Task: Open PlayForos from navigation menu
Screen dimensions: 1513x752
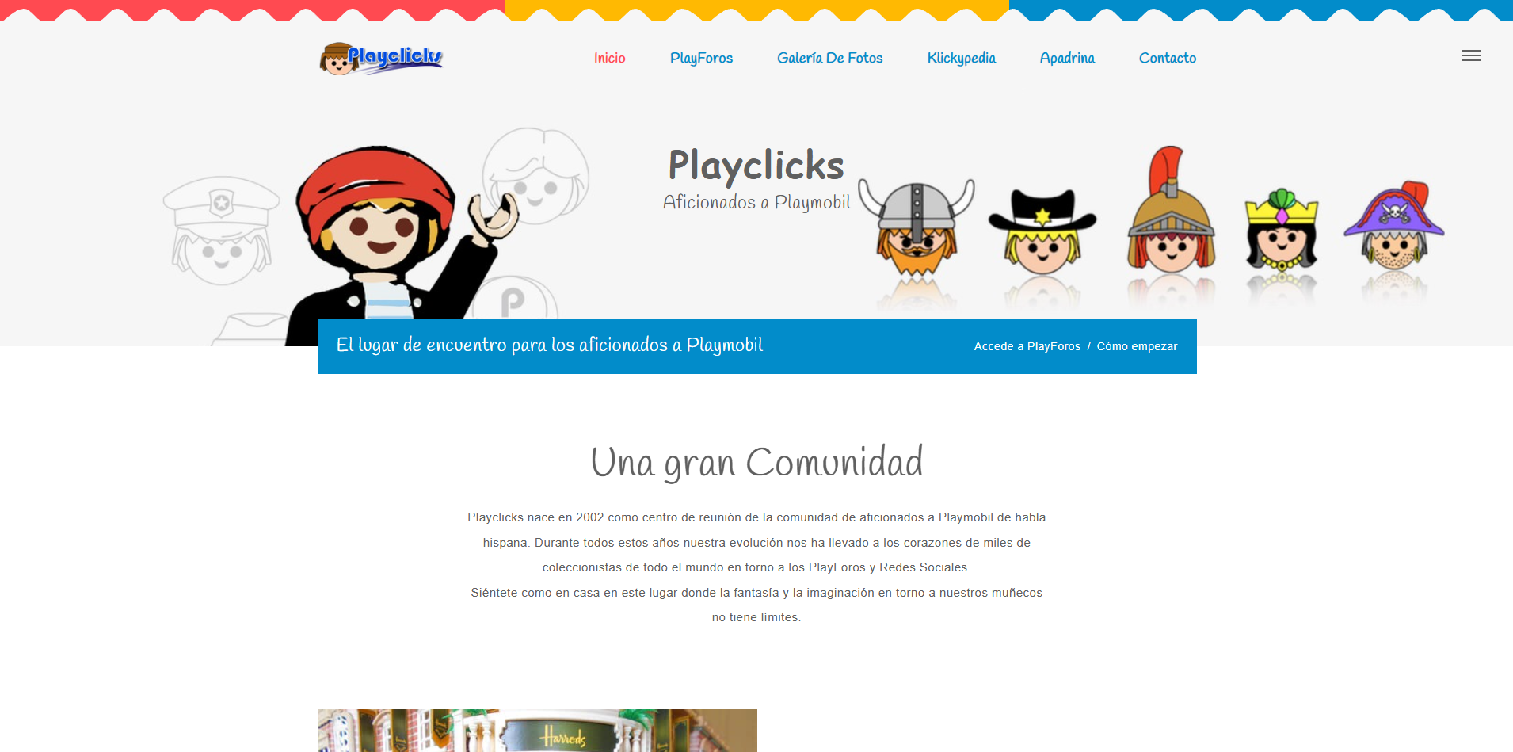Action: tap(701, 58)
